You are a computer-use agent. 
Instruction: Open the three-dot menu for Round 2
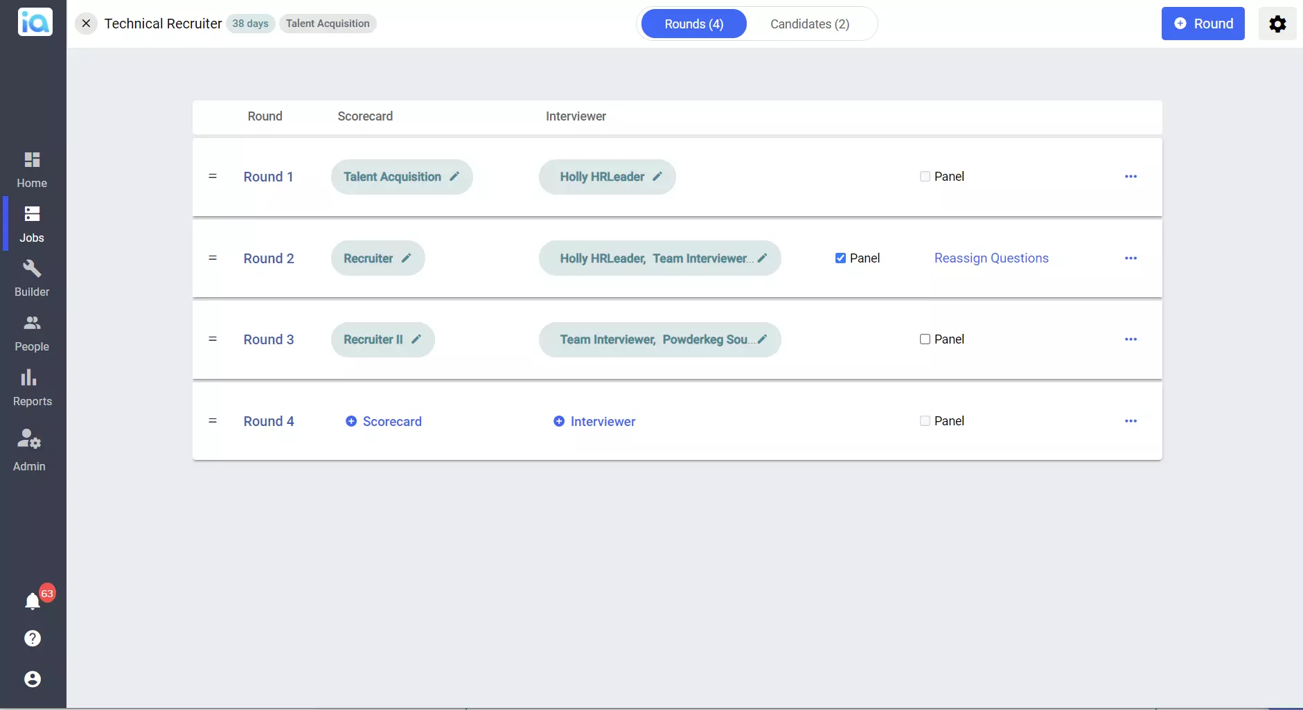point(1131,258)
